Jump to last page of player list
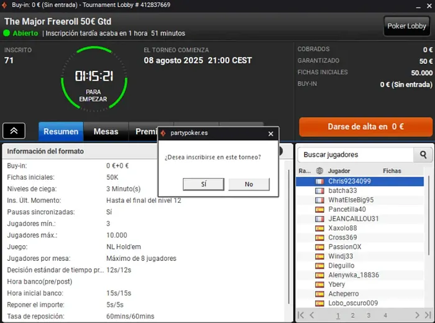Viewport: 435px width, 323px height. pyautogui.click(x=428, y=316)
